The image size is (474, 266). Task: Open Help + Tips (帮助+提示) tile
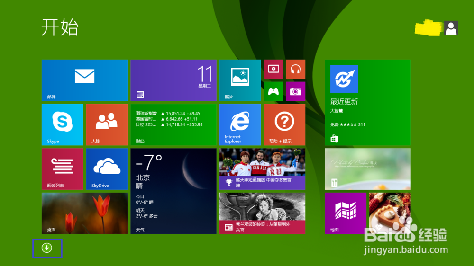[x=284, y=124]
